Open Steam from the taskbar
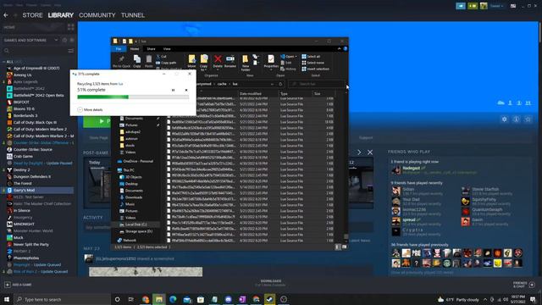542x305 pixels. click(x=269, y=299)
